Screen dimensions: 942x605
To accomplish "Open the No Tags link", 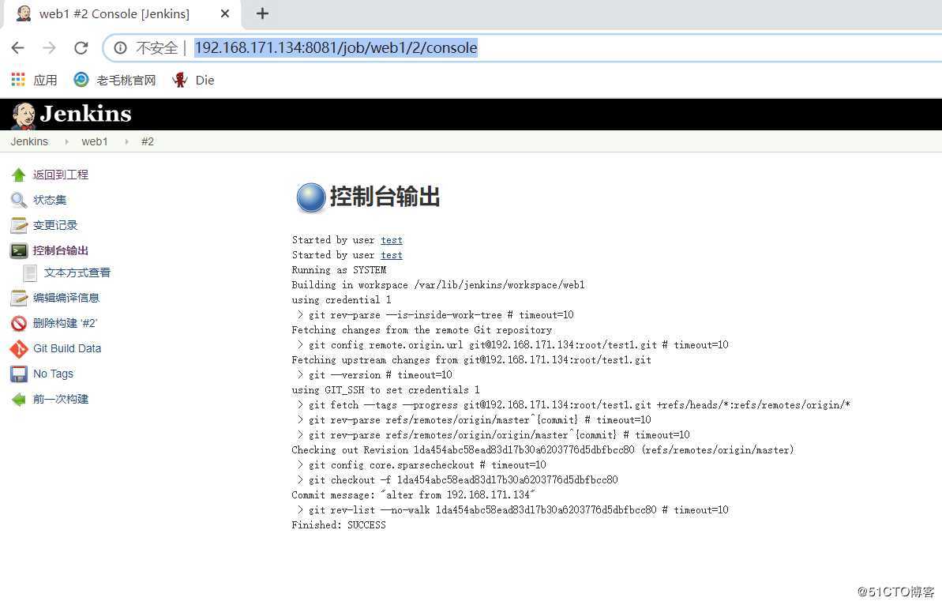I will [x=53, y=374].
